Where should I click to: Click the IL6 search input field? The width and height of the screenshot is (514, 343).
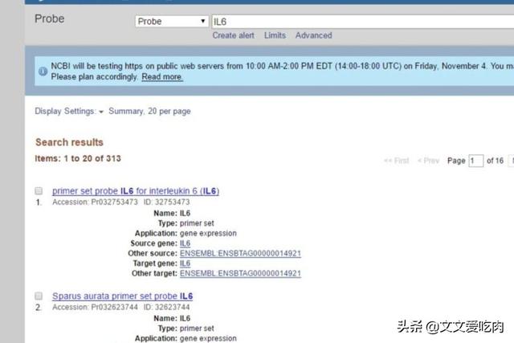click(x=361, y=22)
